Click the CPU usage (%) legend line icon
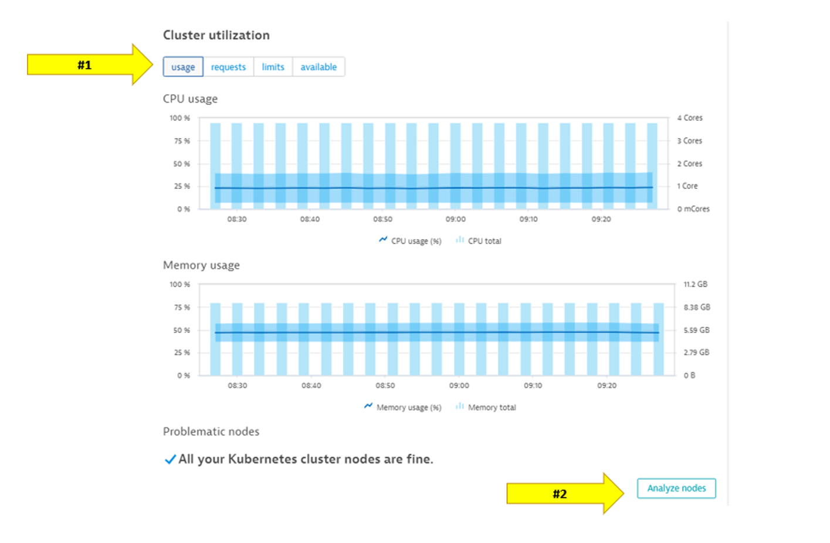 click(x=383, y=240)
